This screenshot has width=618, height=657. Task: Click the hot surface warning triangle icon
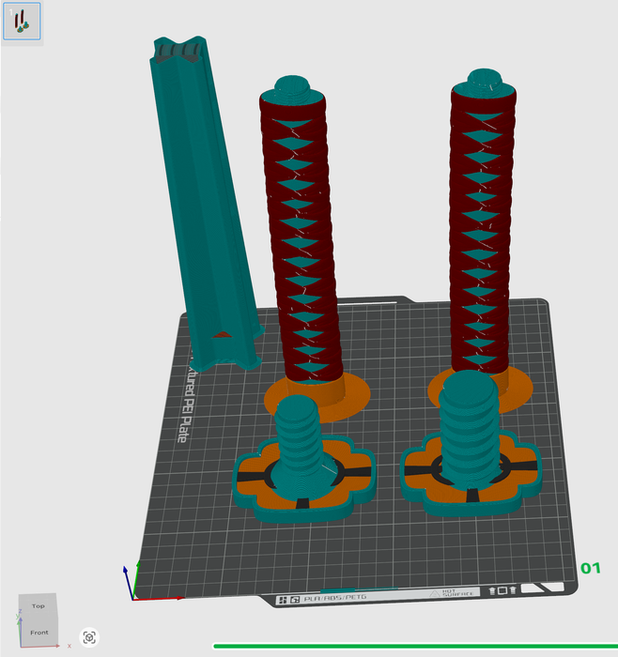point(434,594)
